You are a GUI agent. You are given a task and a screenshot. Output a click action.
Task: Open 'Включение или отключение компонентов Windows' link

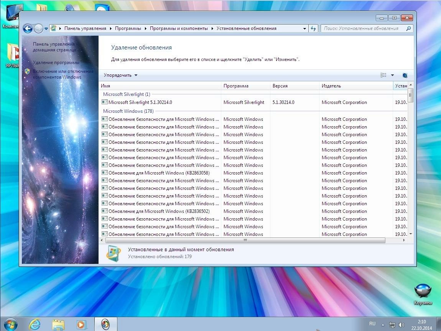(x=63, y=74)
